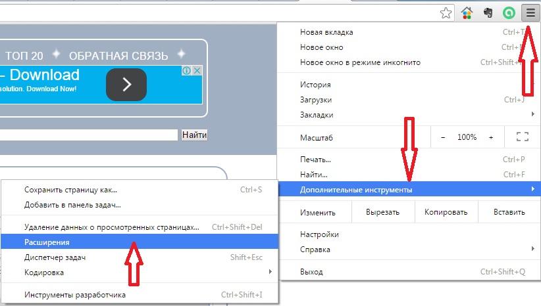Increase zoom with the plus button
541x306 pixels.
coord(491,137)
